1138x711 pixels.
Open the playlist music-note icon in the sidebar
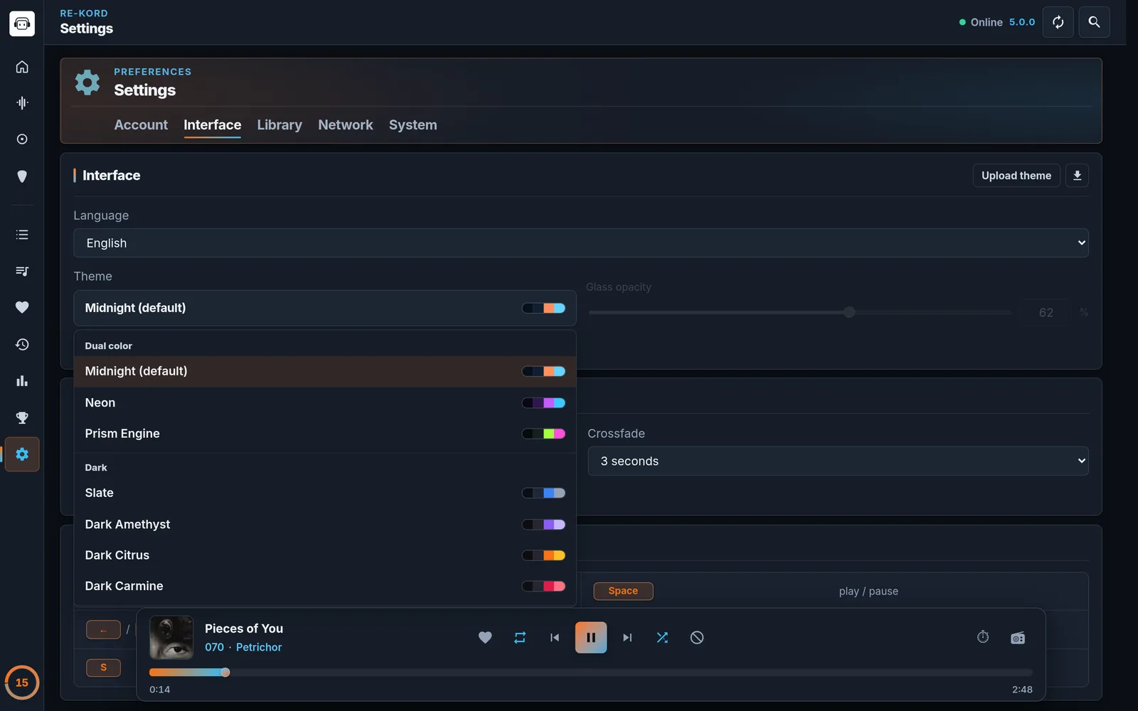coord(22,271)
